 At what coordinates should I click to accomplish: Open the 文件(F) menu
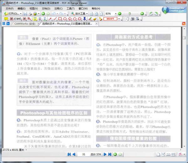pyautogui.click(x=10, y=8)
